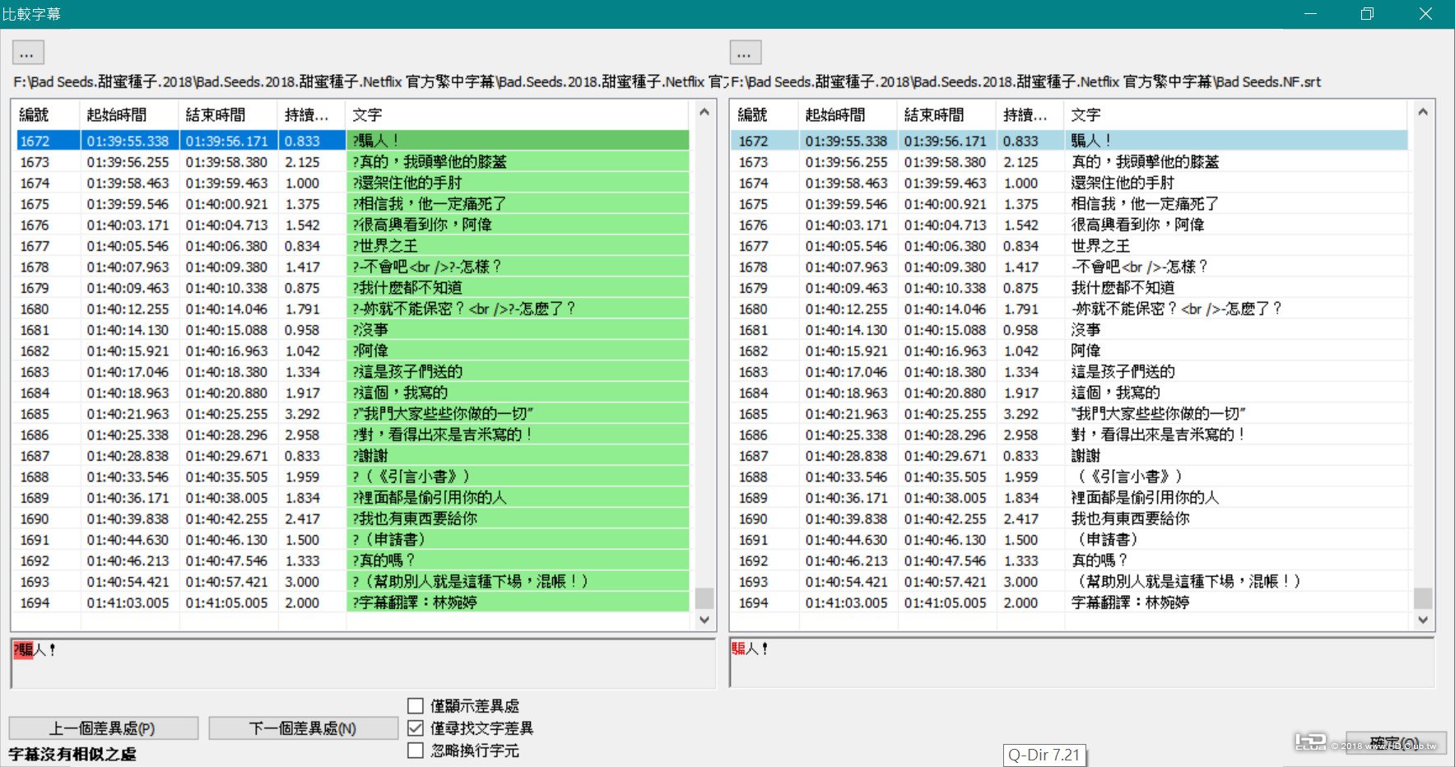Screen dimensions: 1455x767
Task: Select the second-list row "裡面都是偷引用你的人"
Action: (1070, 498)
